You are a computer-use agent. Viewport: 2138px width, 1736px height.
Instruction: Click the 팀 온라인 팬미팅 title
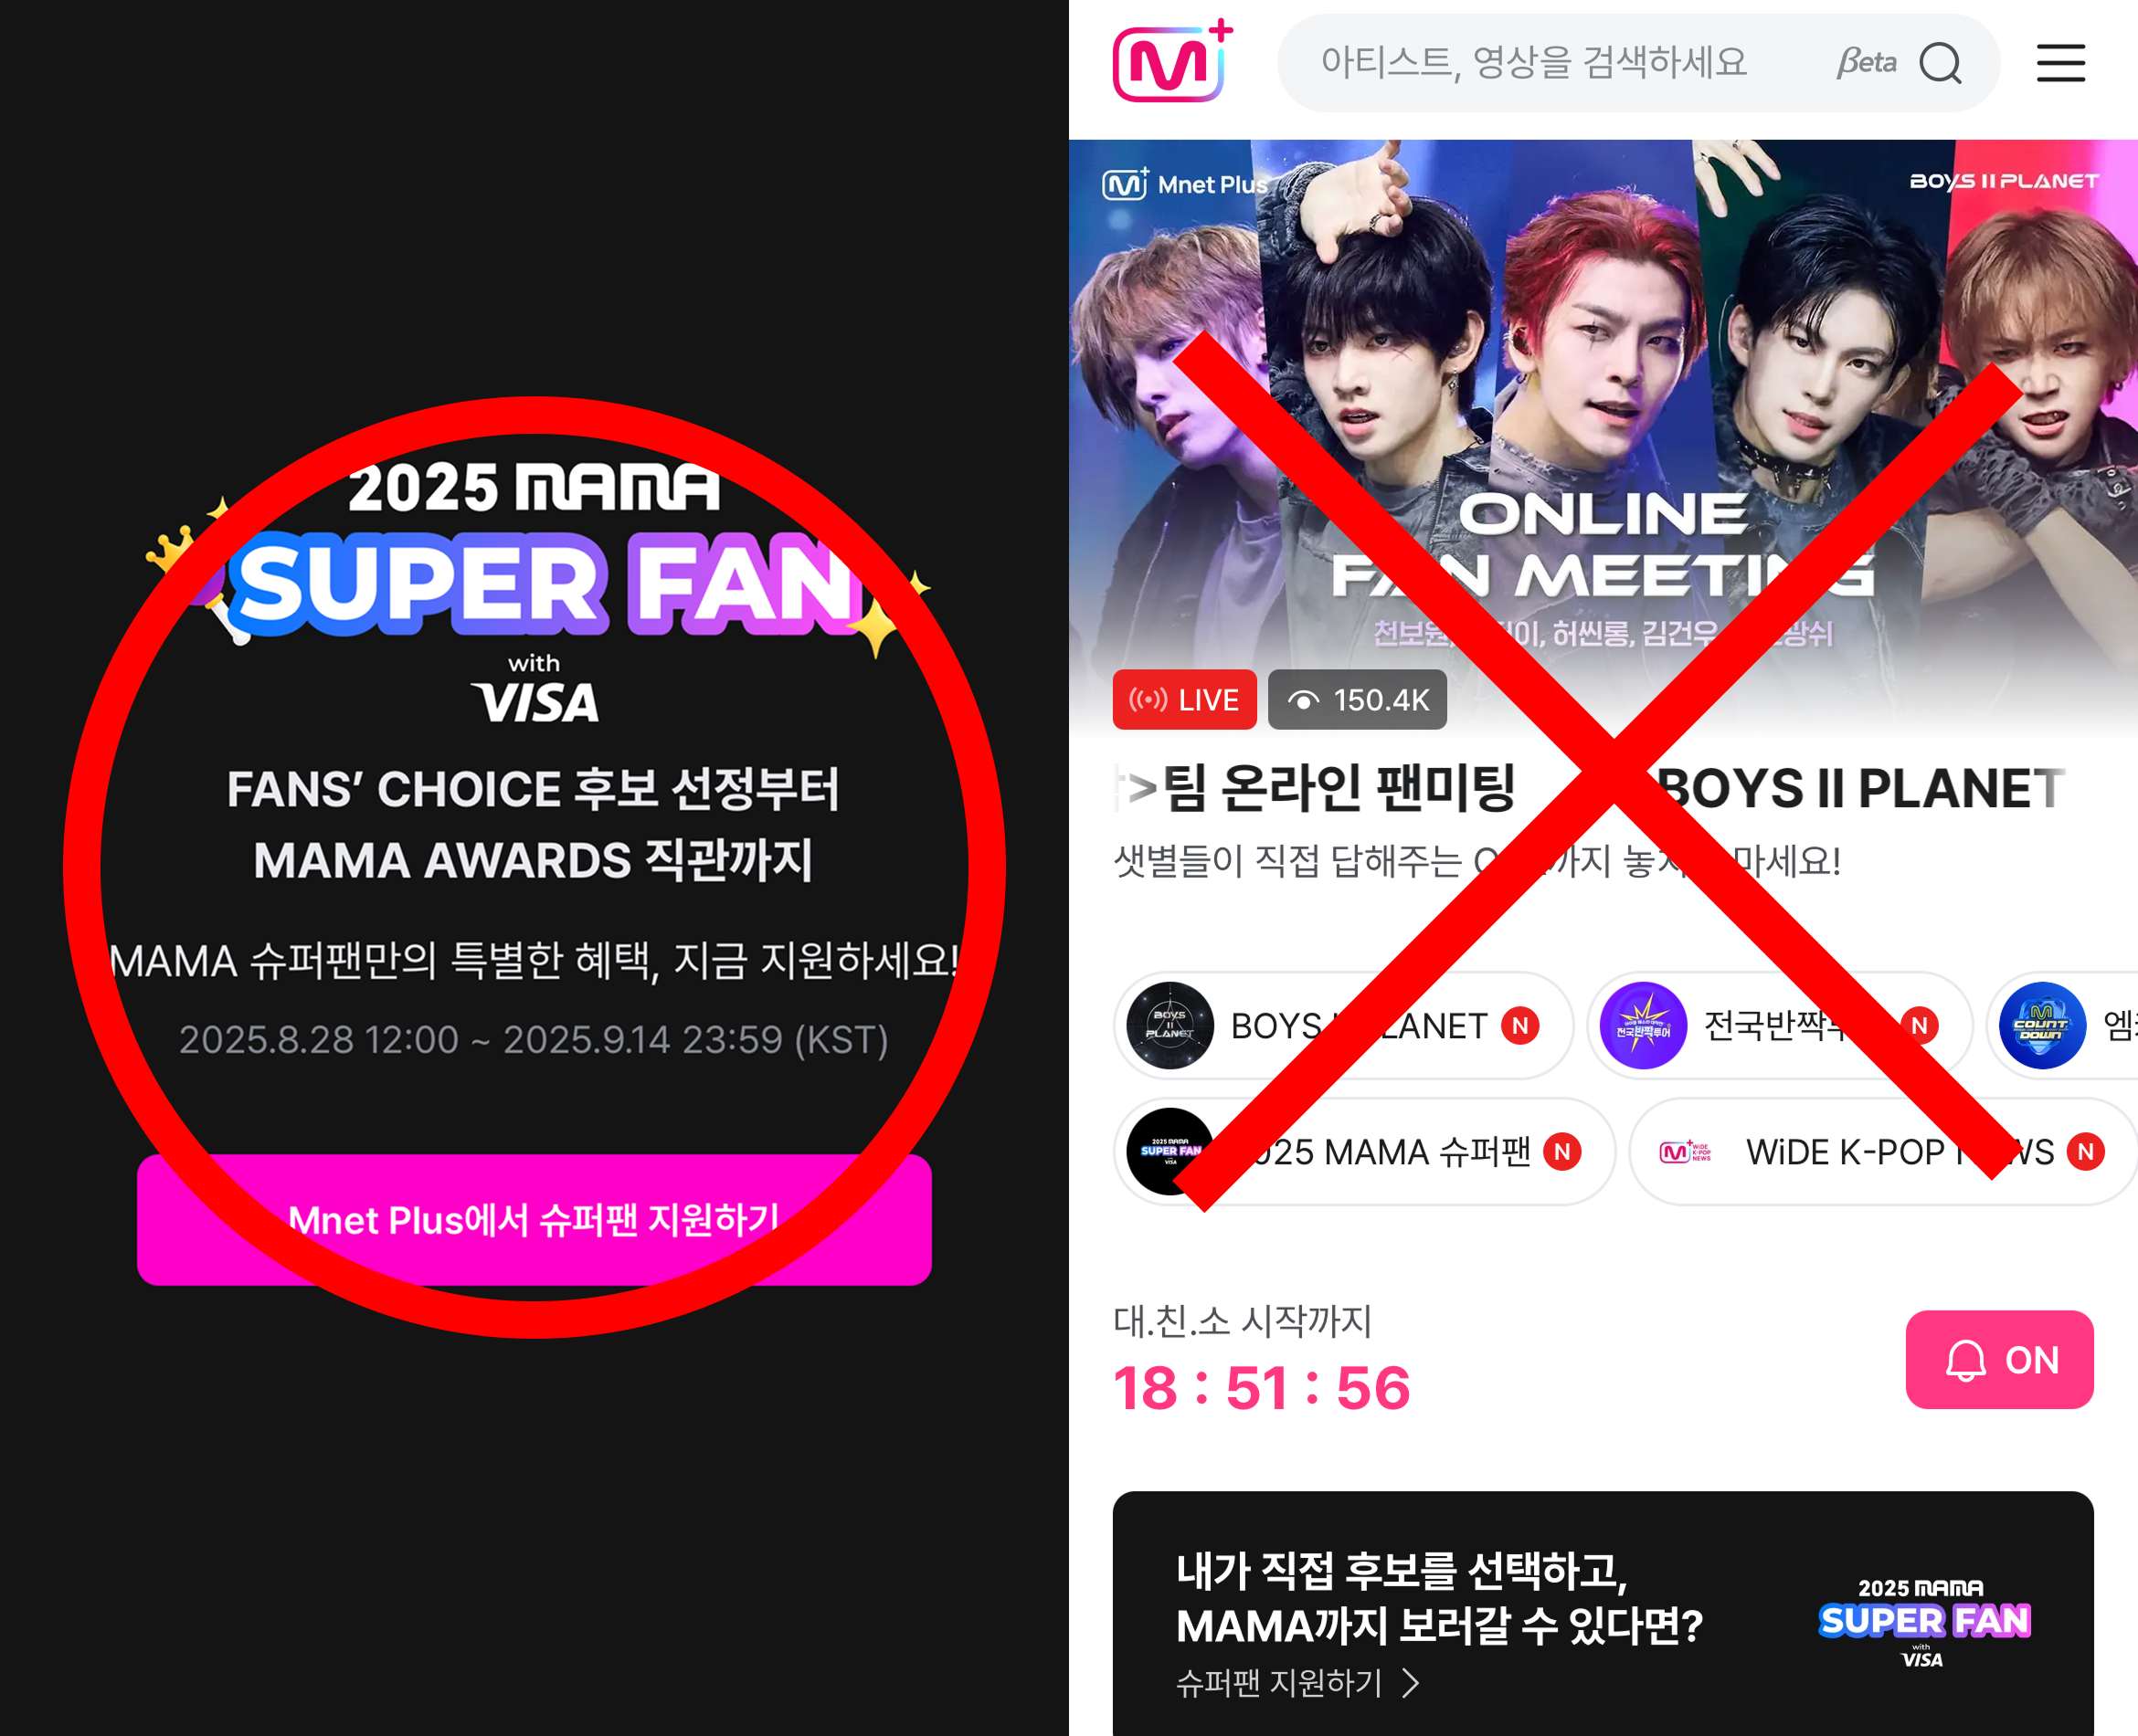click(1339, 788)
